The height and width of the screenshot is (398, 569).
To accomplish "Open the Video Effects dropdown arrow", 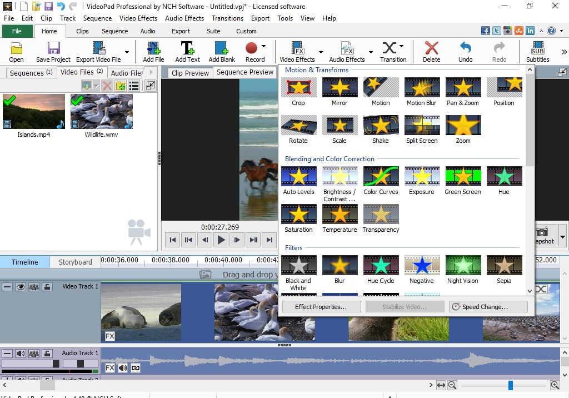I will (x=321, y=52).
